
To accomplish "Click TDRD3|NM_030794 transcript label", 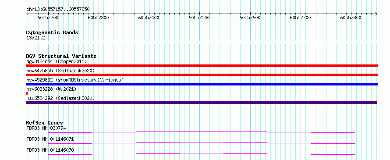I will click(46, 128).
